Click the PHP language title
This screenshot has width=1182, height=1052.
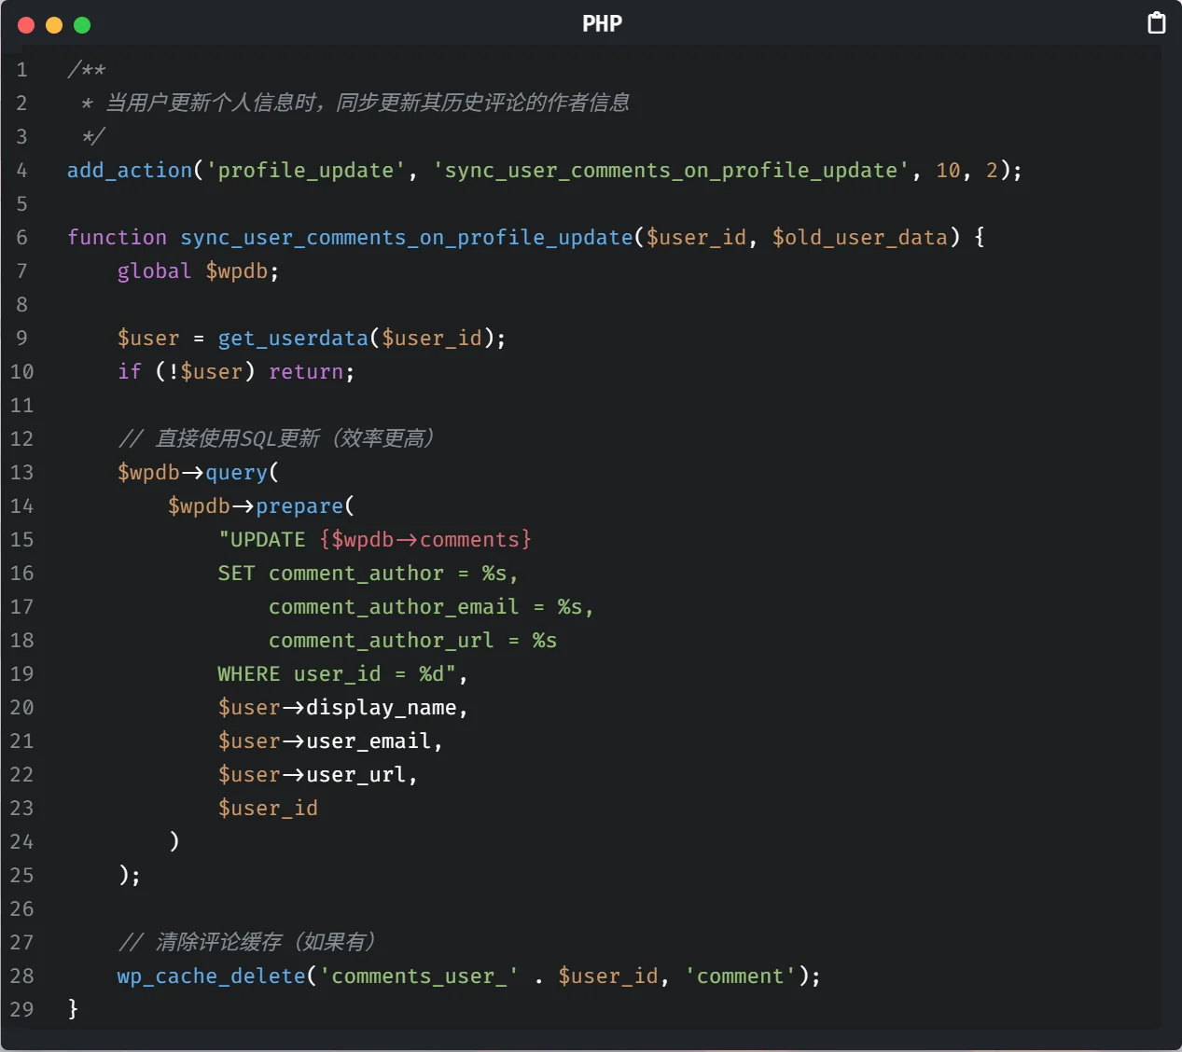point(602,24)
